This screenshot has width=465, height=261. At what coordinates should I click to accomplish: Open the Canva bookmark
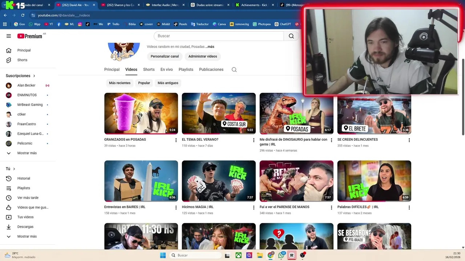[219, 24]
